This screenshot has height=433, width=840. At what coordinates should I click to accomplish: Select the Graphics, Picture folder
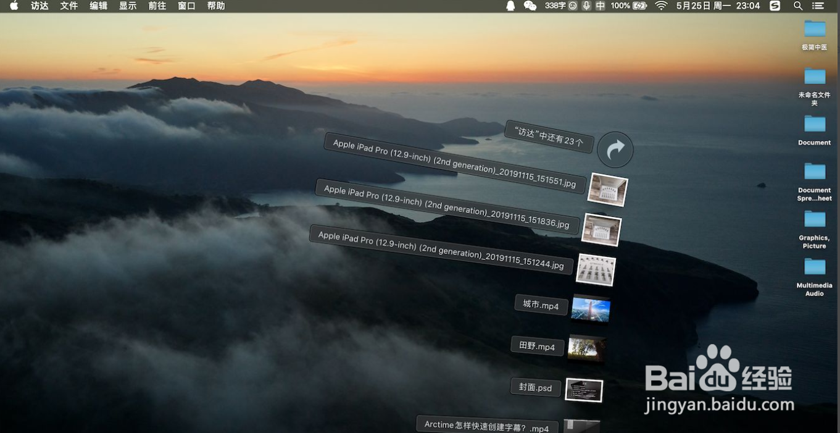pos(815,219)
